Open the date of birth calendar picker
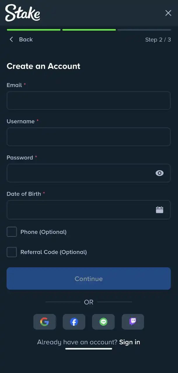The image size is (178, 373). 159,210
